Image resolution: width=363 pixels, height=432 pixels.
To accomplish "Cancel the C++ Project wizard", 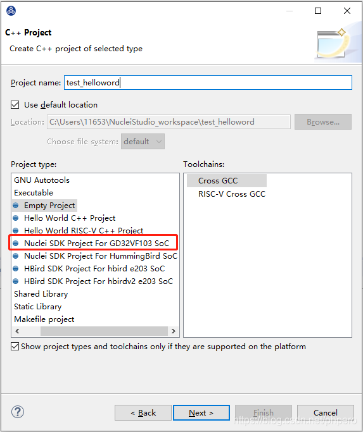I will click(326, 413).
